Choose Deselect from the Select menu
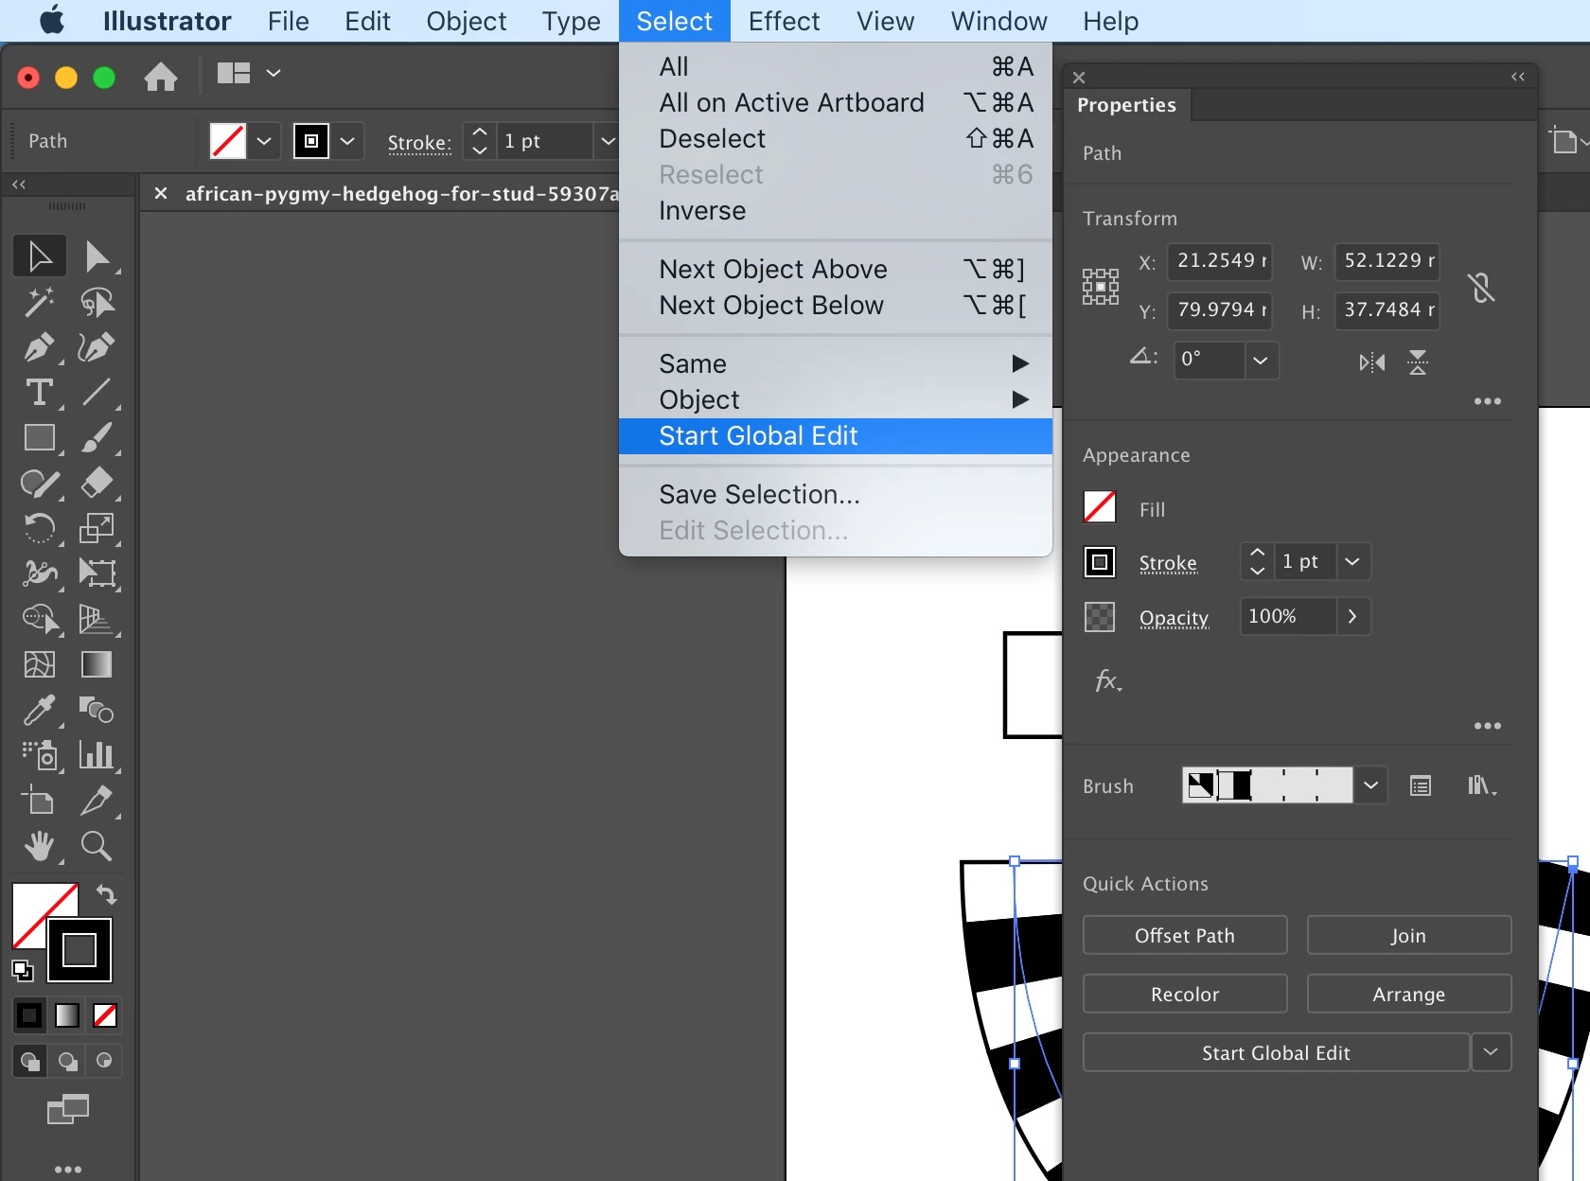Screen dimensions: 1590x1181 pos(836,139)
